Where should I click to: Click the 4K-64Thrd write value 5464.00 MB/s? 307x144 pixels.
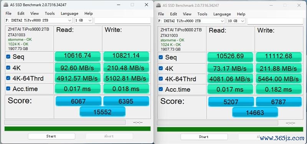279,79
